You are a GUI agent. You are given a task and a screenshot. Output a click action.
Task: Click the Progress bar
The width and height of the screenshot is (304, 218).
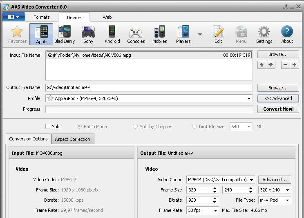click(x=149, y=109)
